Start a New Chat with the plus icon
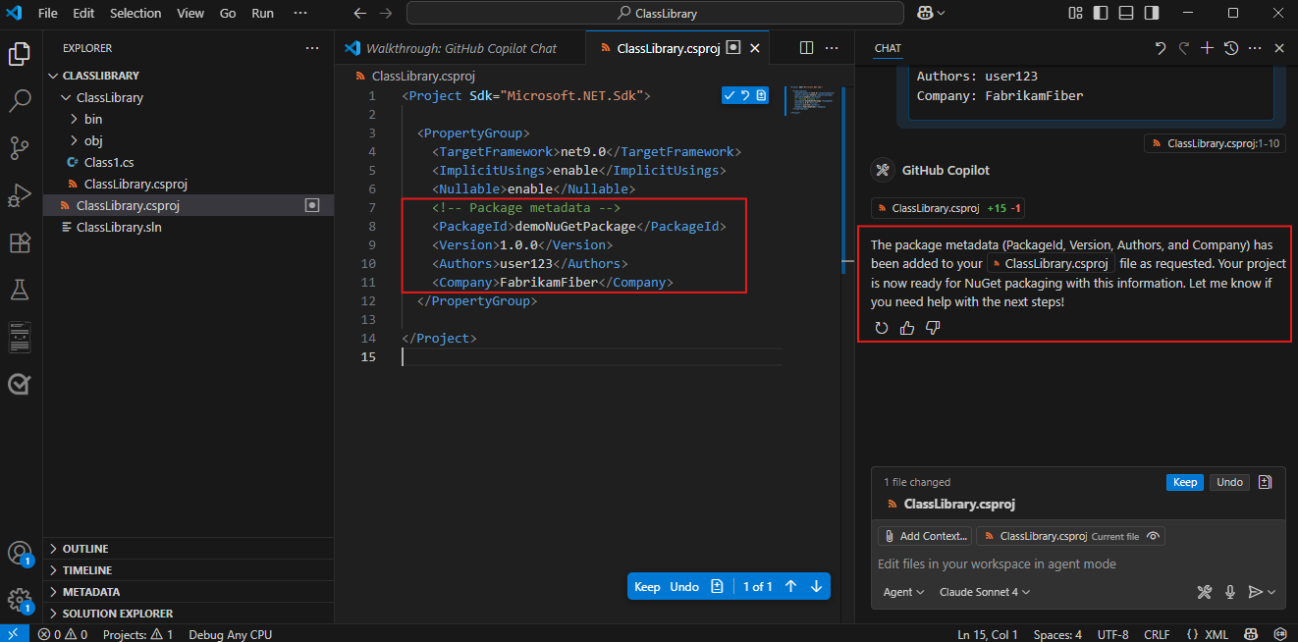Image resolution: width=1298 pixels, height=642 pixels. 1207,47
